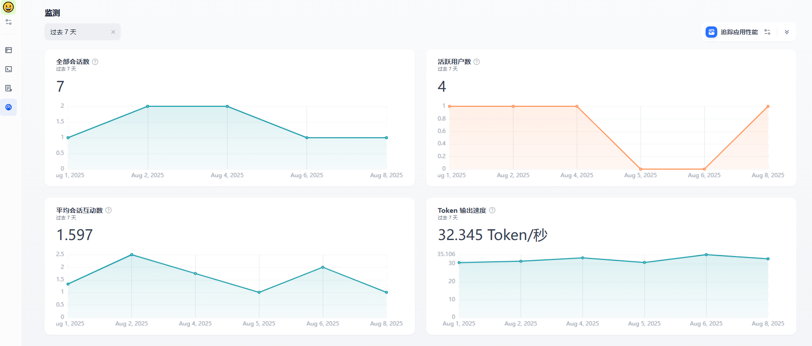Click the 活跃用户数 card title

click(454, 62)
